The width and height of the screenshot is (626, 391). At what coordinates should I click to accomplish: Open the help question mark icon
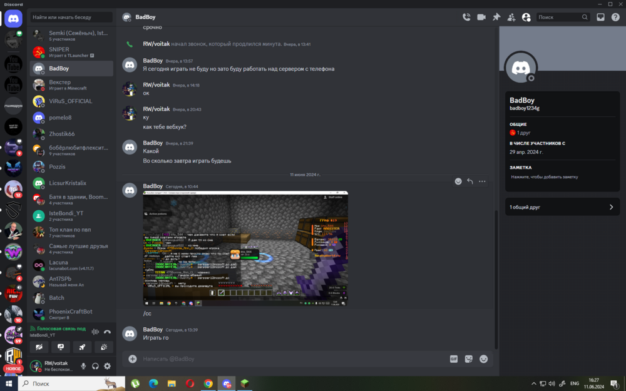(x=615, y=17)
